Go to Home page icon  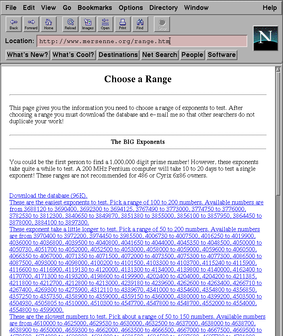48,24
